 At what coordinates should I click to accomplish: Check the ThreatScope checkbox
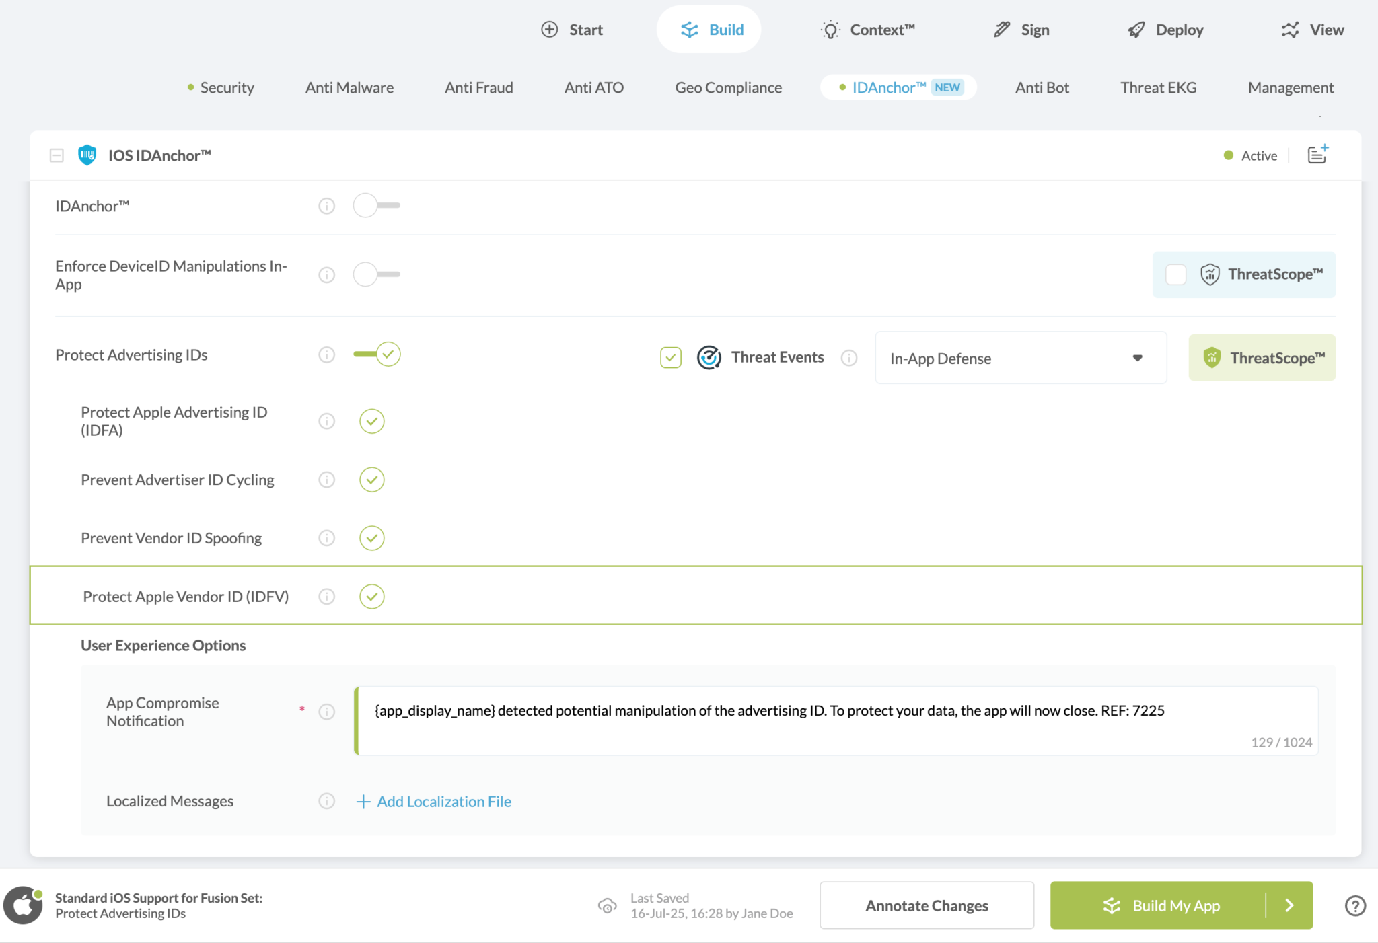coord(1176,274)
